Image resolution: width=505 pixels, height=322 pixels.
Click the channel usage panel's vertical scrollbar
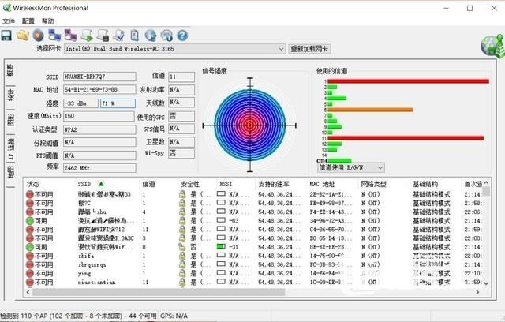coord(492,118)
